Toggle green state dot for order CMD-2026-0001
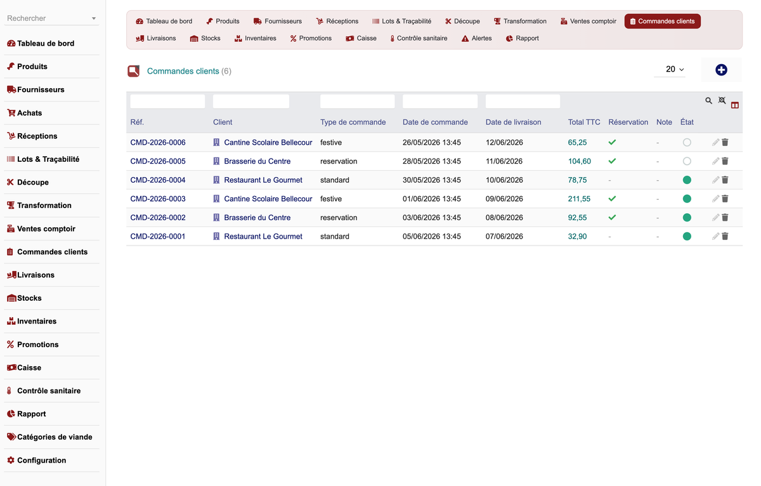Image resolution: width=761 pixels, height=486 pixels. coord(687,236)
